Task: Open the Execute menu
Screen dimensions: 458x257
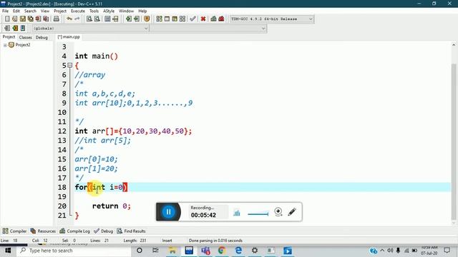Action: click(78, 11)
